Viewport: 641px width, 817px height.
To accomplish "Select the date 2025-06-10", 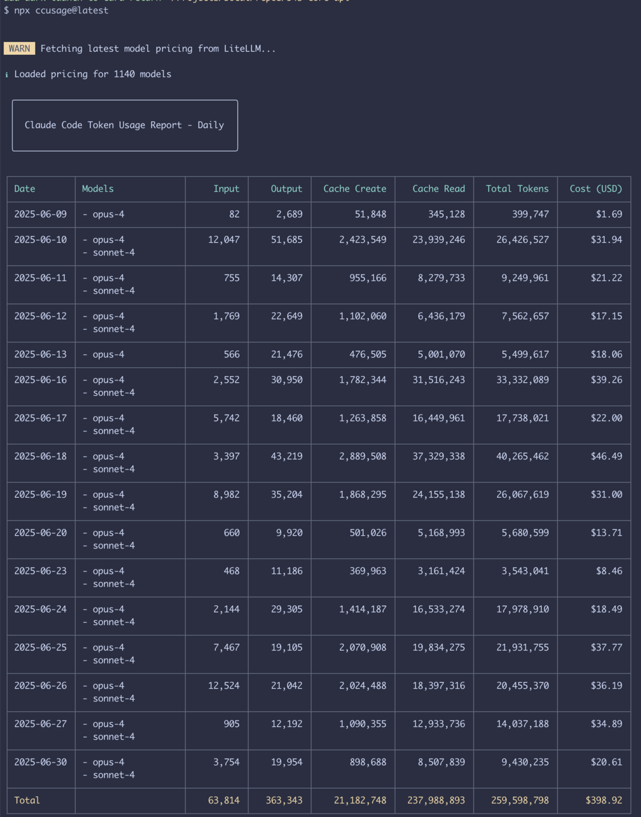I will (40, 239).
